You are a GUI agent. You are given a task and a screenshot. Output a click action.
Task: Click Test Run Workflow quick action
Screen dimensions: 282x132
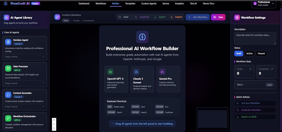255,103
